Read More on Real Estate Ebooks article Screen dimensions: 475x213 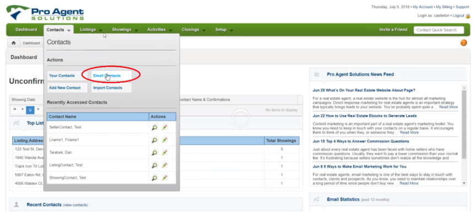(409, 133)
